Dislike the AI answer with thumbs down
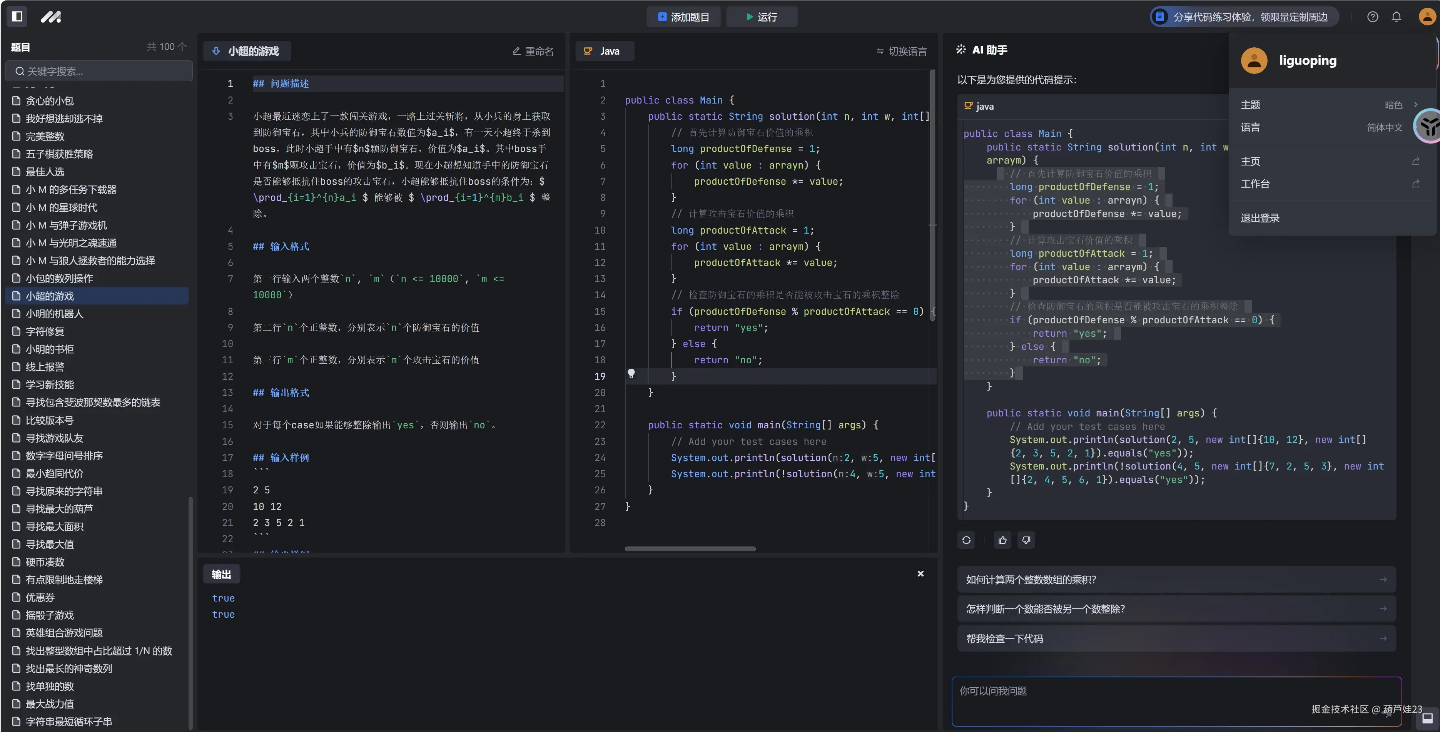The height and width of the screenshot is (732, 1440). (1026, 540)
